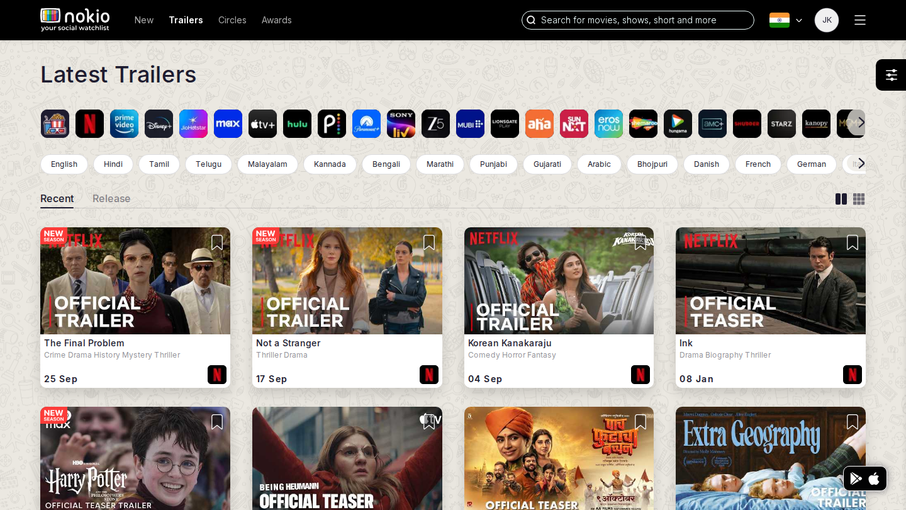Filter trailers by German language

812,164
